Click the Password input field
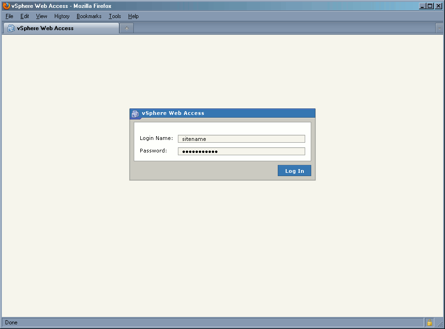 (242, 151)
